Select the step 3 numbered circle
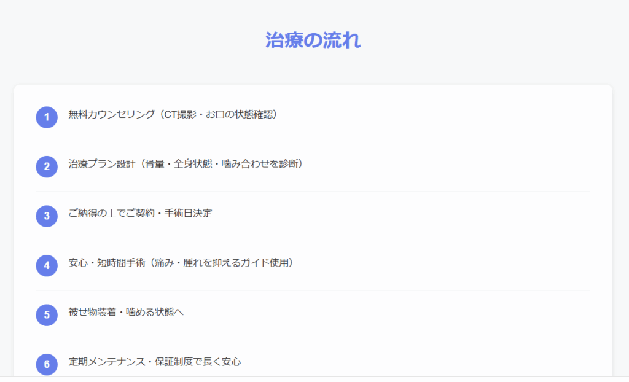 point(47,216)
